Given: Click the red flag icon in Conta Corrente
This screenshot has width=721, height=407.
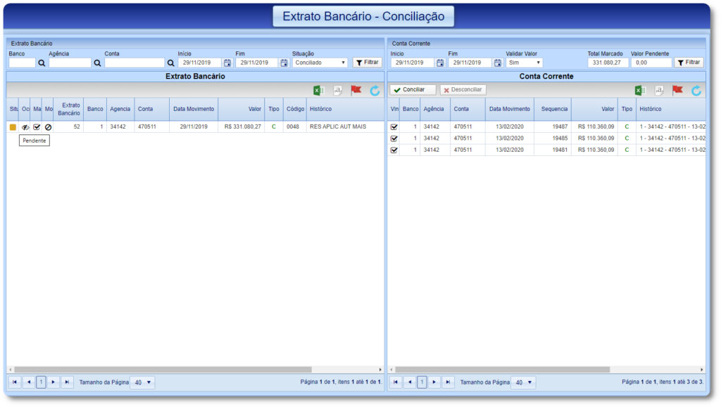Looking at the screenshot, I should pyautogui.click(x=677, y=90).
